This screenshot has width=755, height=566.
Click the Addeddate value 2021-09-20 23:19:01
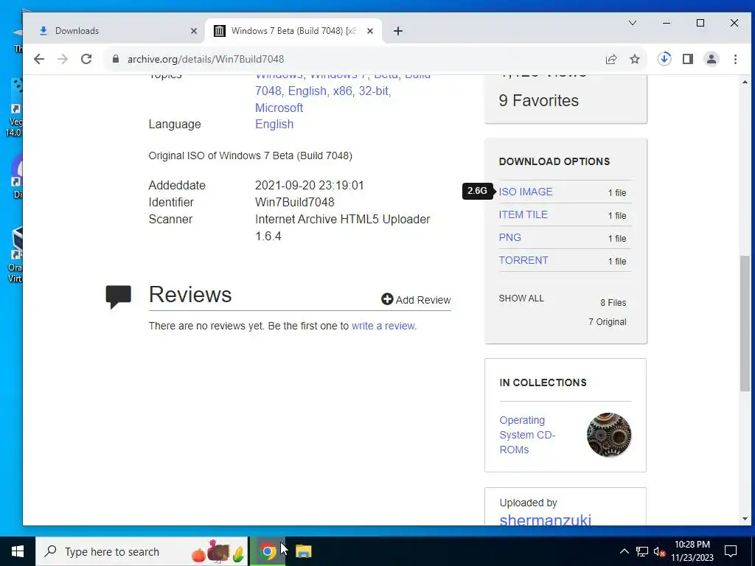point(309,185)
